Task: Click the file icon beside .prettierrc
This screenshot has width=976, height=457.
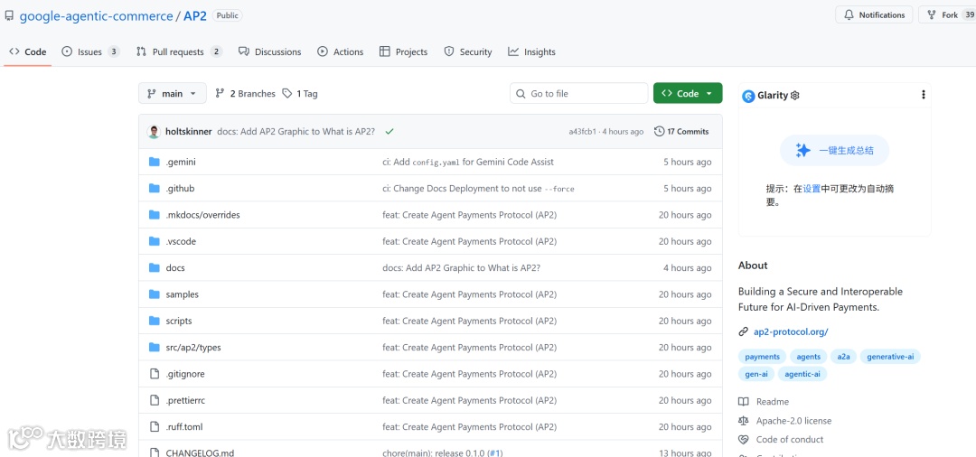Action: pos(155,400)
